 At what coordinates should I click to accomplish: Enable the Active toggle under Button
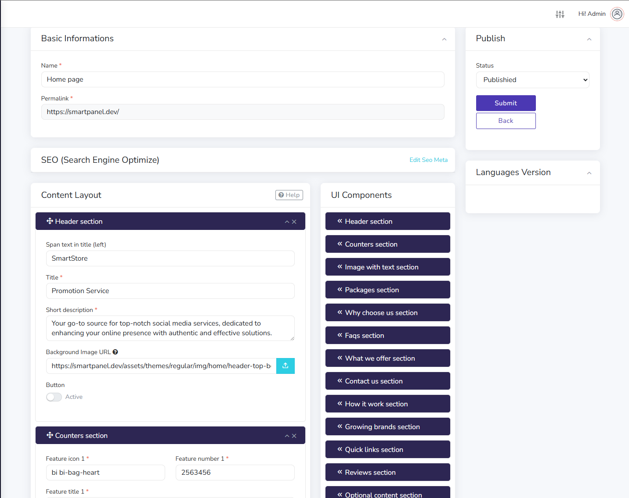(54, 397)
